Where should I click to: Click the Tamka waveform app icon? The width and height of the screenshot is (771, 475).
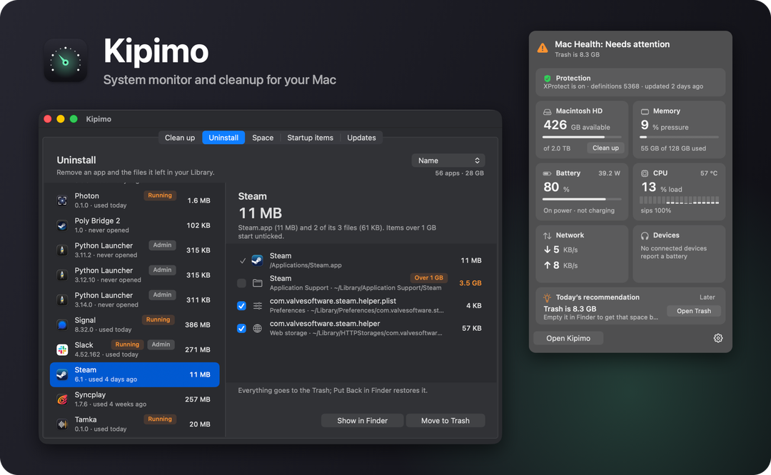[x=62, y=424]
